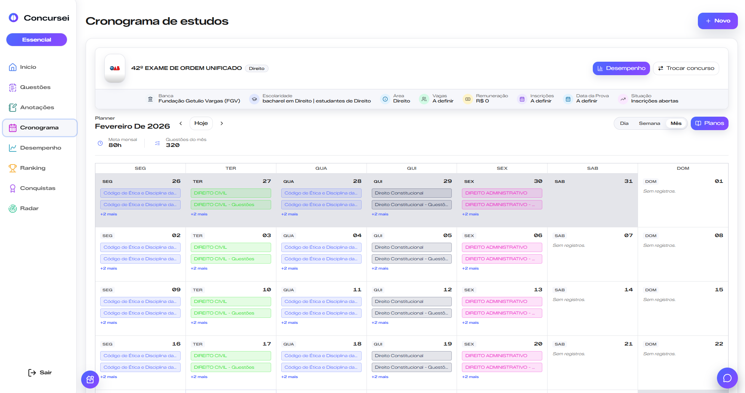Screen dimensions: 745x393
Task: Switch planner view to Semana
Action: (x=649, y=123)
